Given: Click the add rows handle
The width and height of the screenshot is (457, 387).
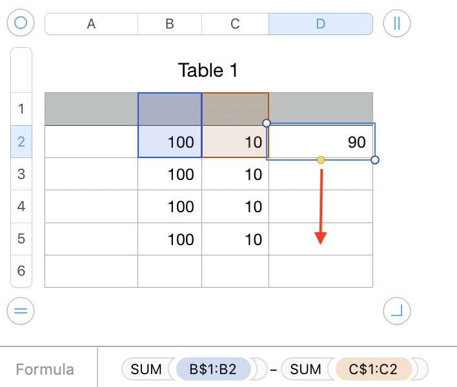Looking at the screenshot, I should click(21, 311).
